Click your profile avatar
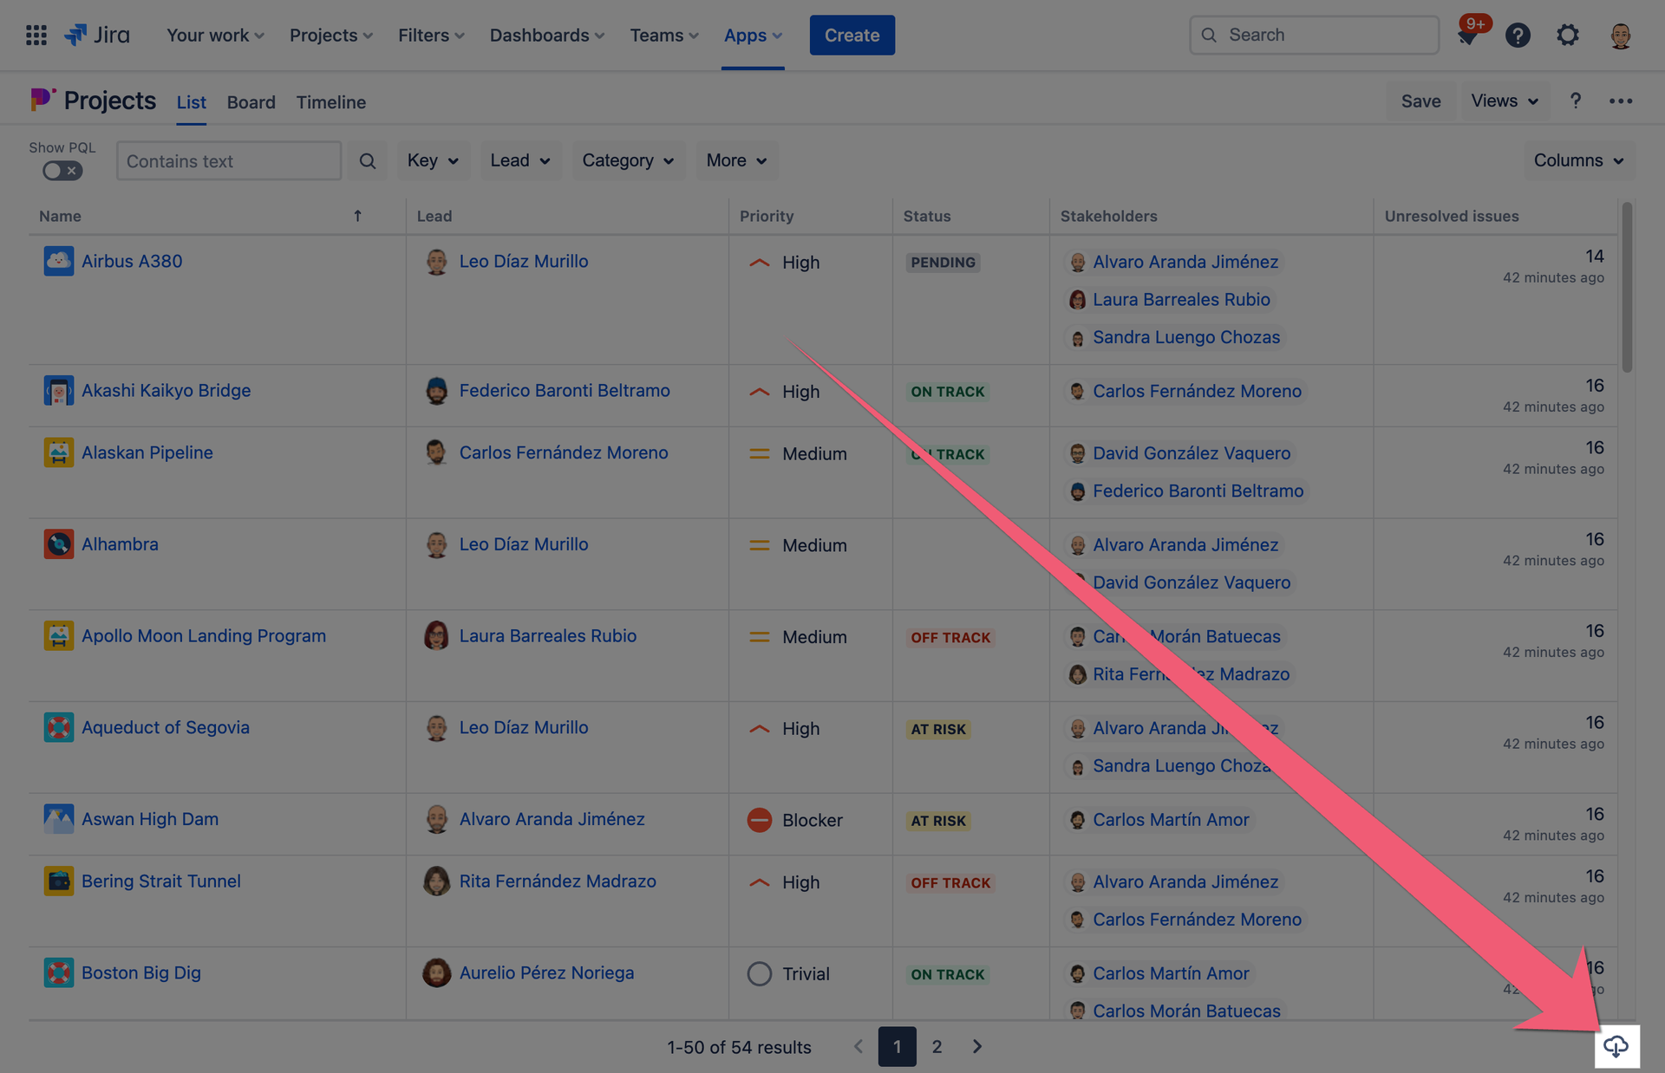The image size is (1665, 1073). (1619, 35)
